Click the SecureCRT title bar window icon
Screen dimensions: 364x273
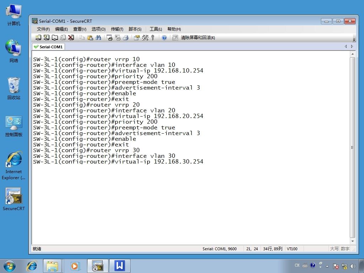(35, 21)
